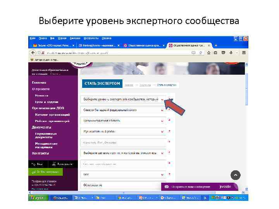Screen dimensions: 279x209
Task: Open Новости in the sidebar
Action: (41, 96)
